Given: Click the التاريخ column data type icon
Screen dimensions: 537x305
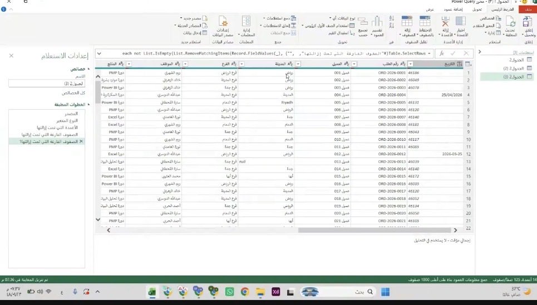Looking at the screenshot, I should click(459, 64).
